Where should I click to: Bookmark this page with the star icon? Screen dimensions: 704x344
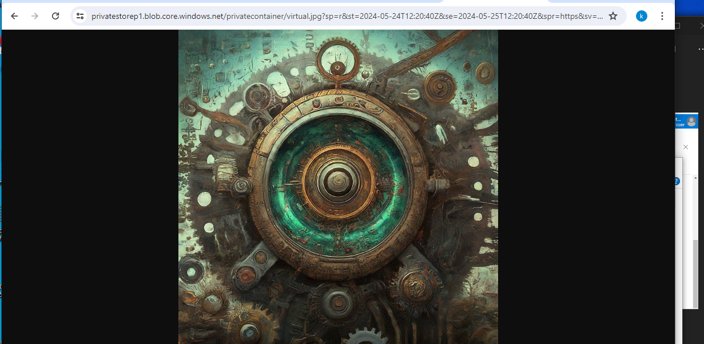613,16
